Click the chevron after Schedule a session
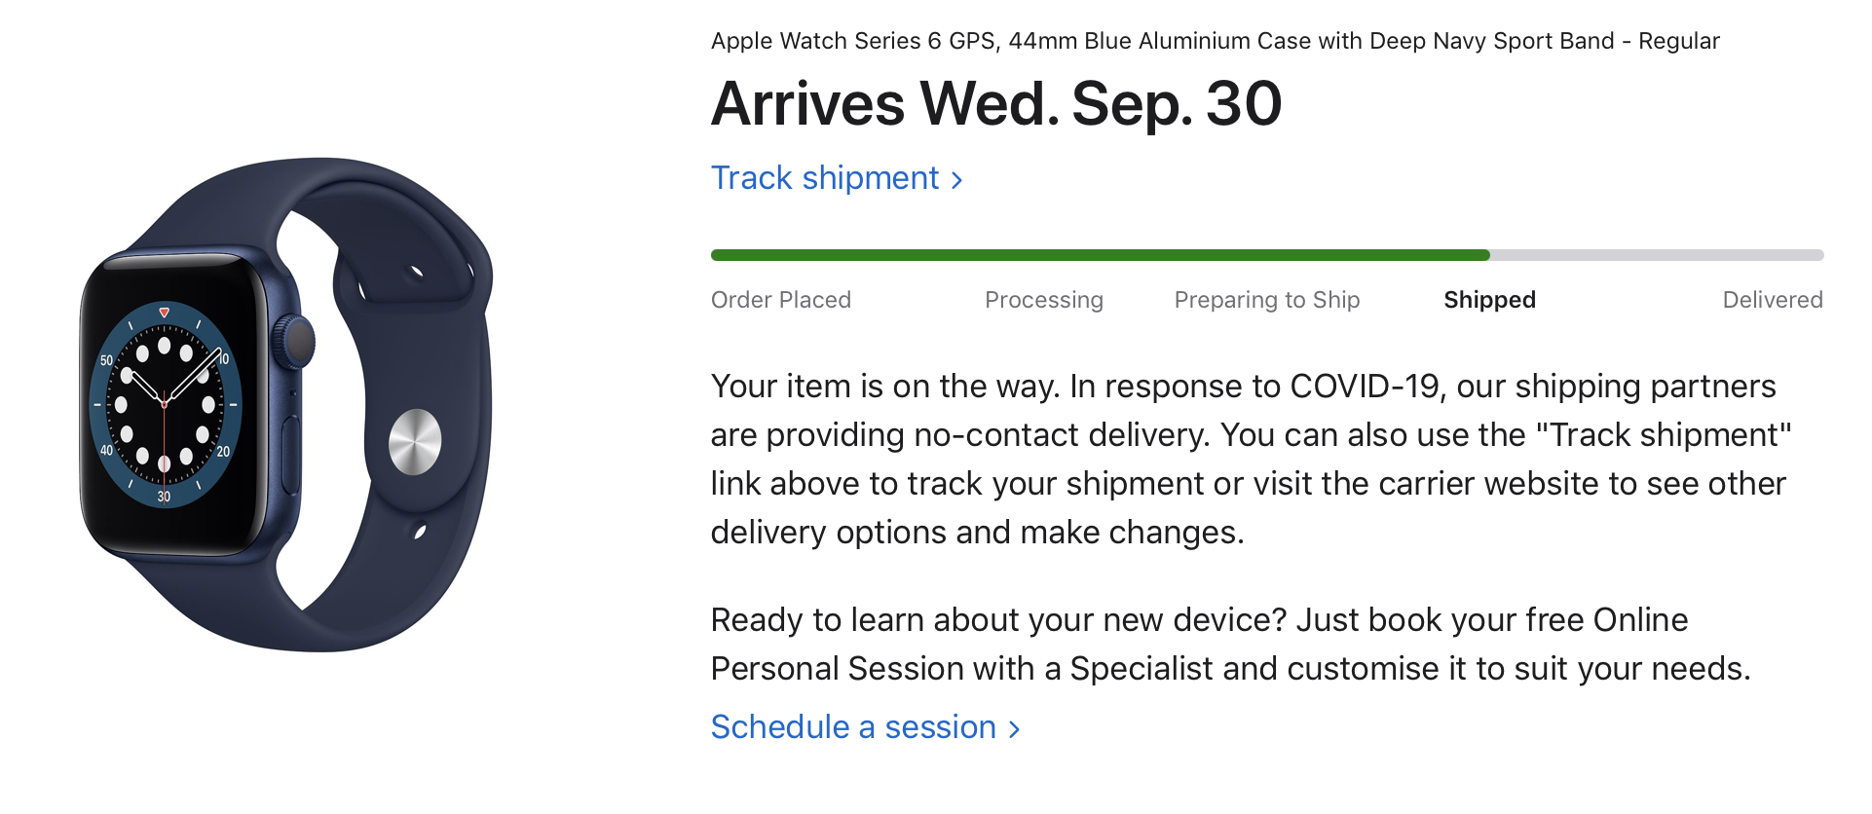The width and height of the screenshot is (1872, 814). [x=1015, y=729]
